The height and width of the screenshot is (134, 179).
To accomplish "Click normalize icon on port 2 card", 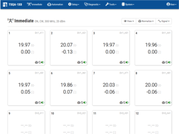I will click(x=79, y=62).
